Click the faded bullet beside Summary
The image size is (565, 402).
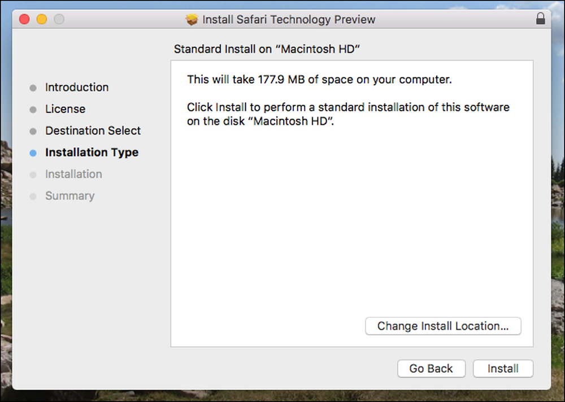point(33,196)
